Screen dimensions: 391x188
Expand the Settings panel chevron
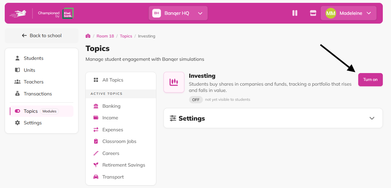tap(372, 118)
